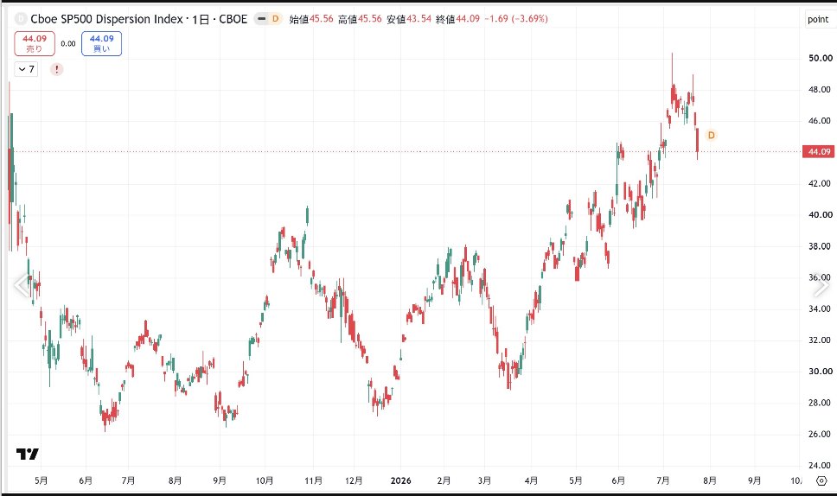Click the red 44.09 sell button

click(x=35, y=44)
